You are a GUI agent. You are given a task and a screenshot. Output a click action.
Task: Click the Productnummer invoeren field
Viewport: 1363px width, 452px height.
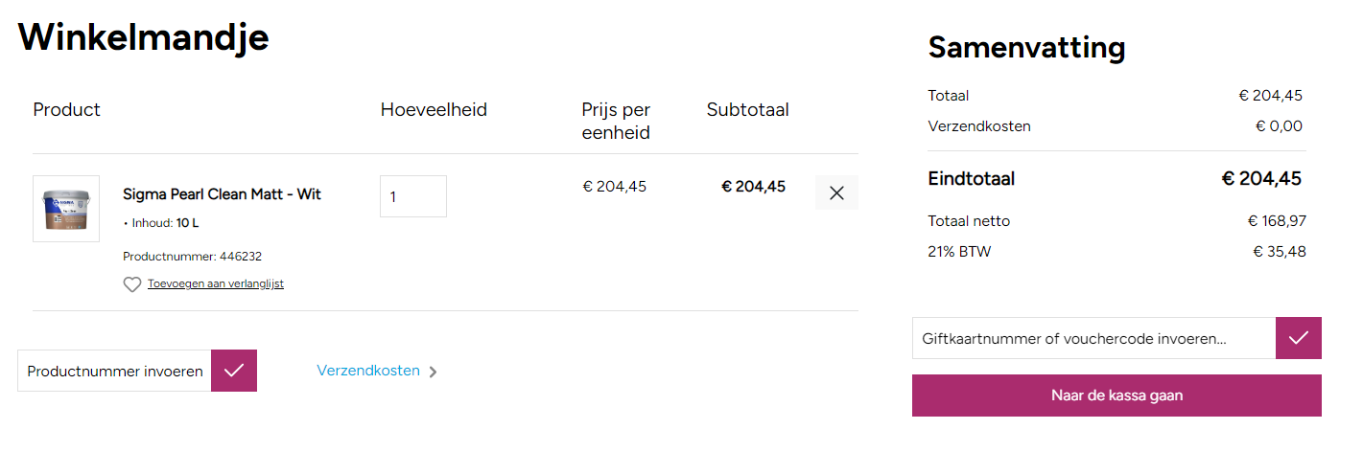114,371
